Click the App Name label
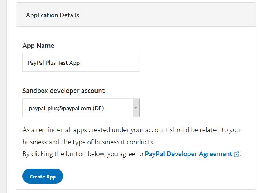 click(38, 46)
